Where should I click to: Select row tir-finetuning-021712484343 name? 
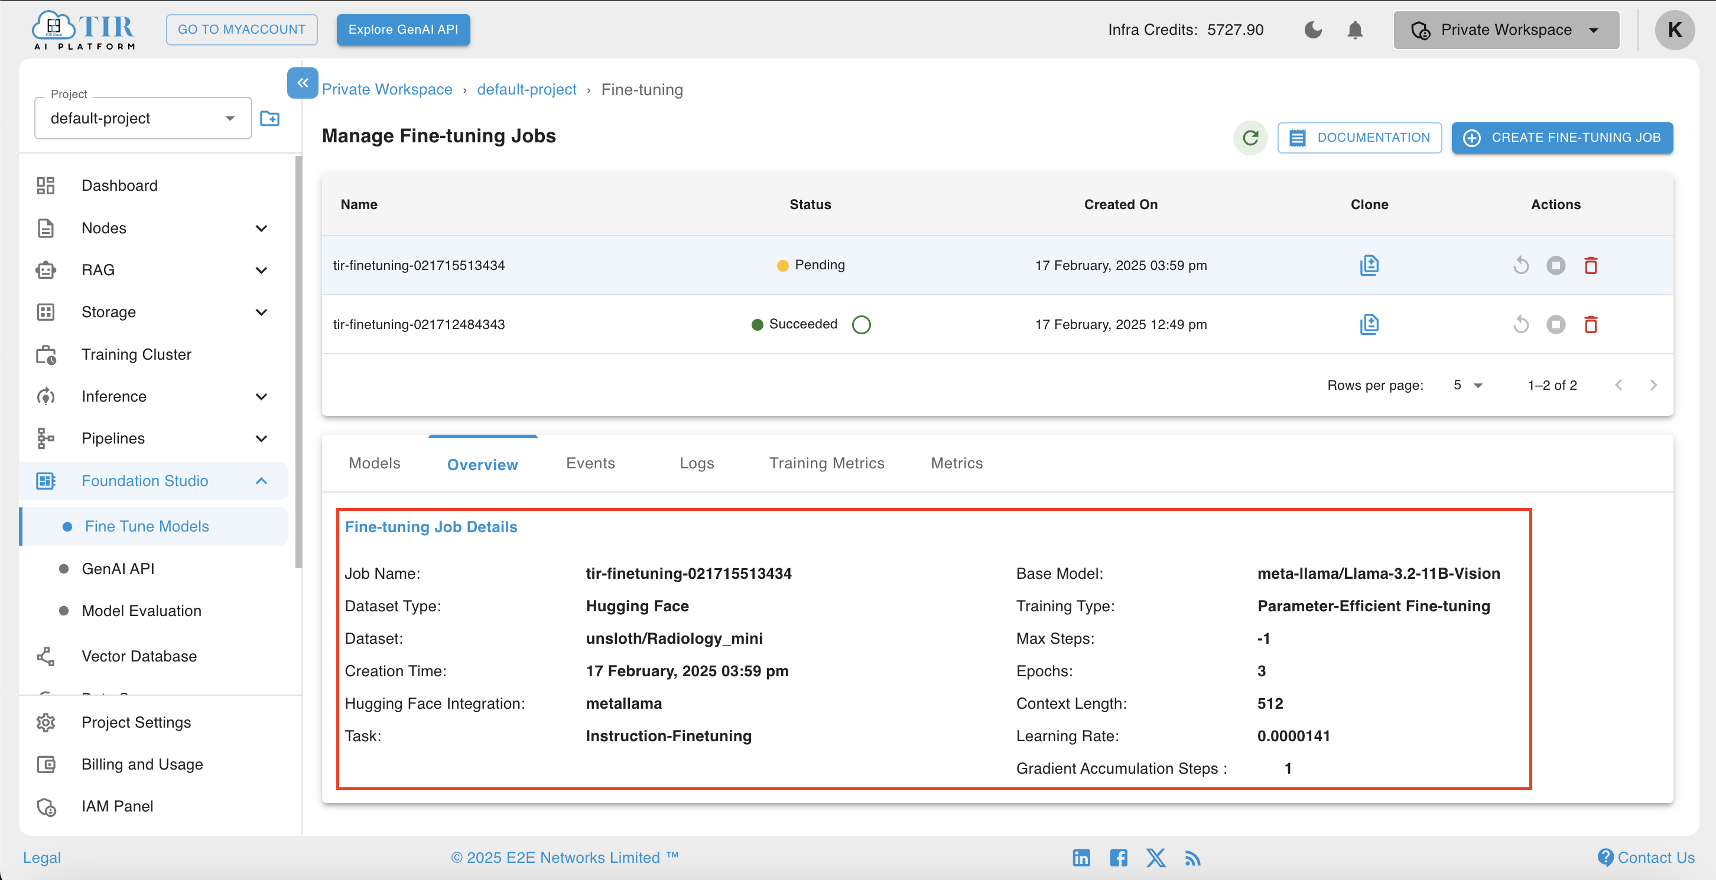pyautogui.click(x=418, y=324)
